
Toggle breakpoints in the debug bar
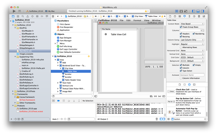click(58, 101)
